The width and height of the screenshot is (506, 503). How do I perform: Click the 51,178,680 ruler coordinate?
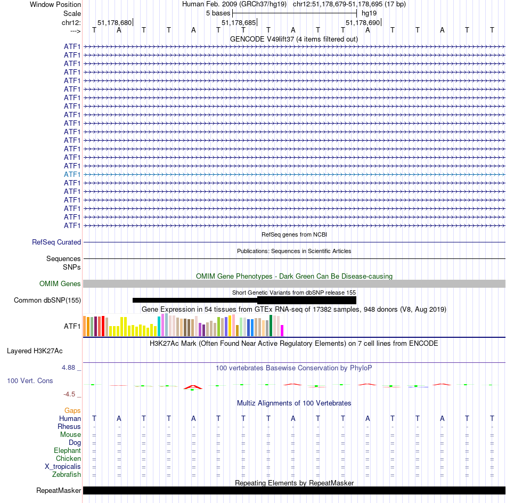coord(115,22)
